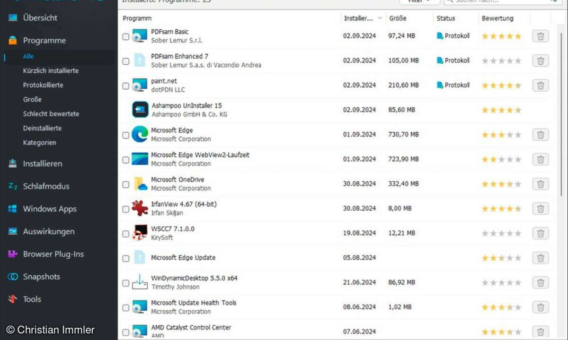Delete Microsoft Edge with trash icon
568x340 pixels.
click(541, 135)
